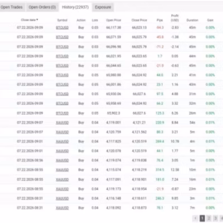This screenshot has height=223, width=223.
Task: Click the profit value 9.85
Action: pyautogui.click(x=174, y=198)
